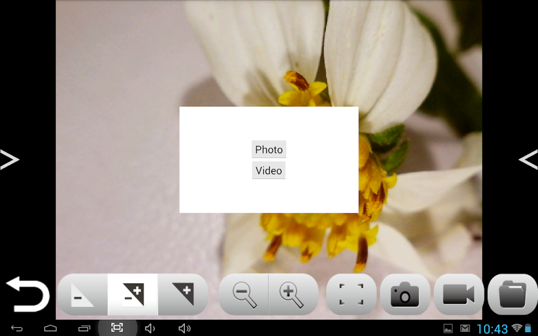Image resolution: width=538 pixels, height=336 pixels.
Task: Choose Photo in the popup dialog
Action: click(x=268, y=150)
